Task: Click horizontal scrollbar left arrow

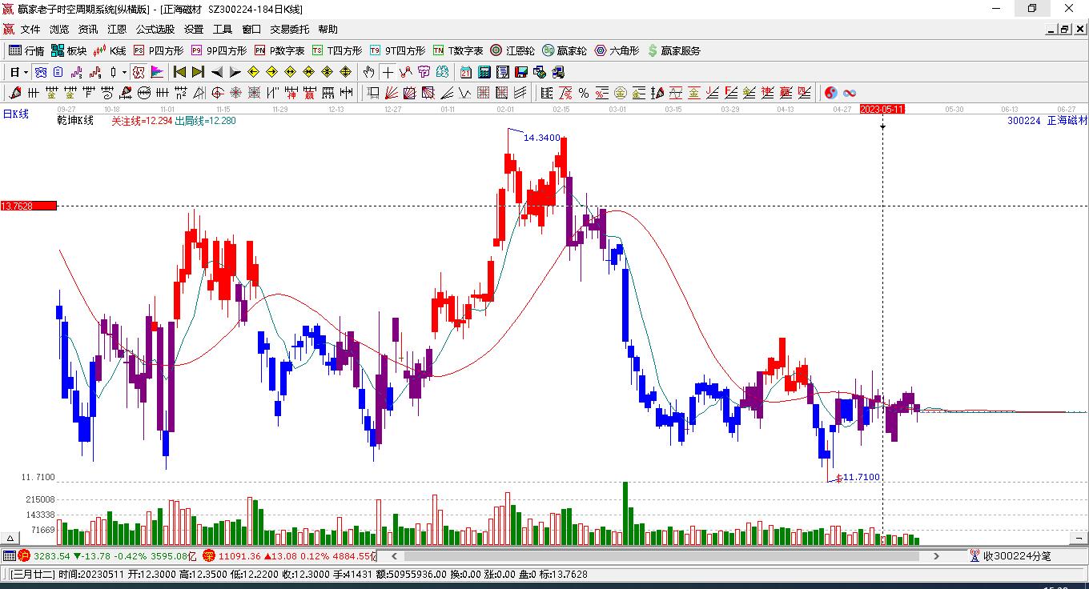Action: pos(394,556)
